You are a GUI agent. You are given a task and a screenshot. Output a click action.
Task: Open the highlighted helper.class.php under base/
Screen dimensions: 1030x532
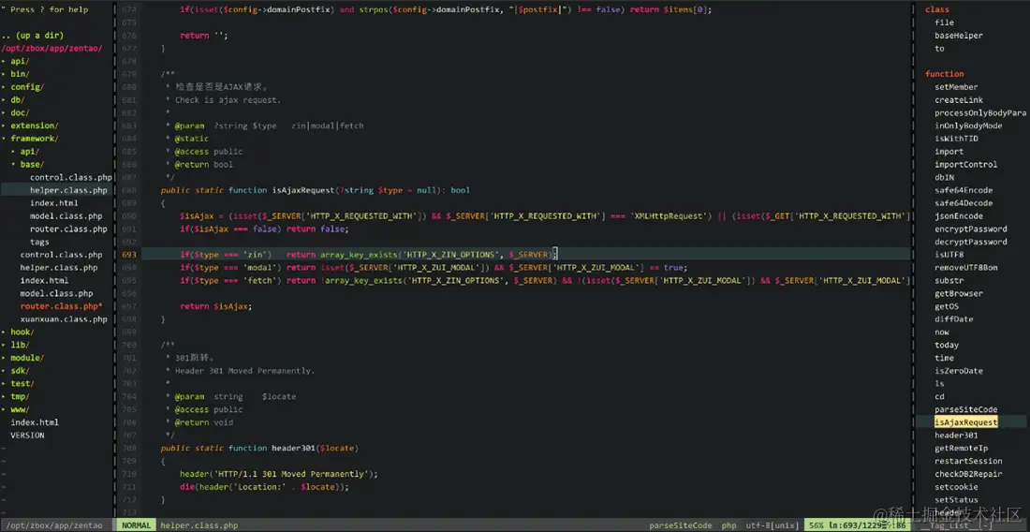point(68,190)
